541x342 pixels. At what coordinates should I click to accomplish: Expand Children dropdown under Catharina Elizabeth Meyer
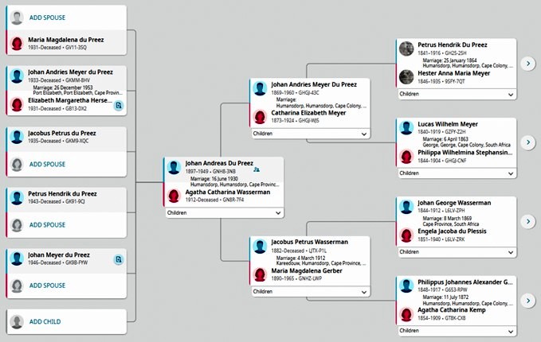[x=310, y=134]
